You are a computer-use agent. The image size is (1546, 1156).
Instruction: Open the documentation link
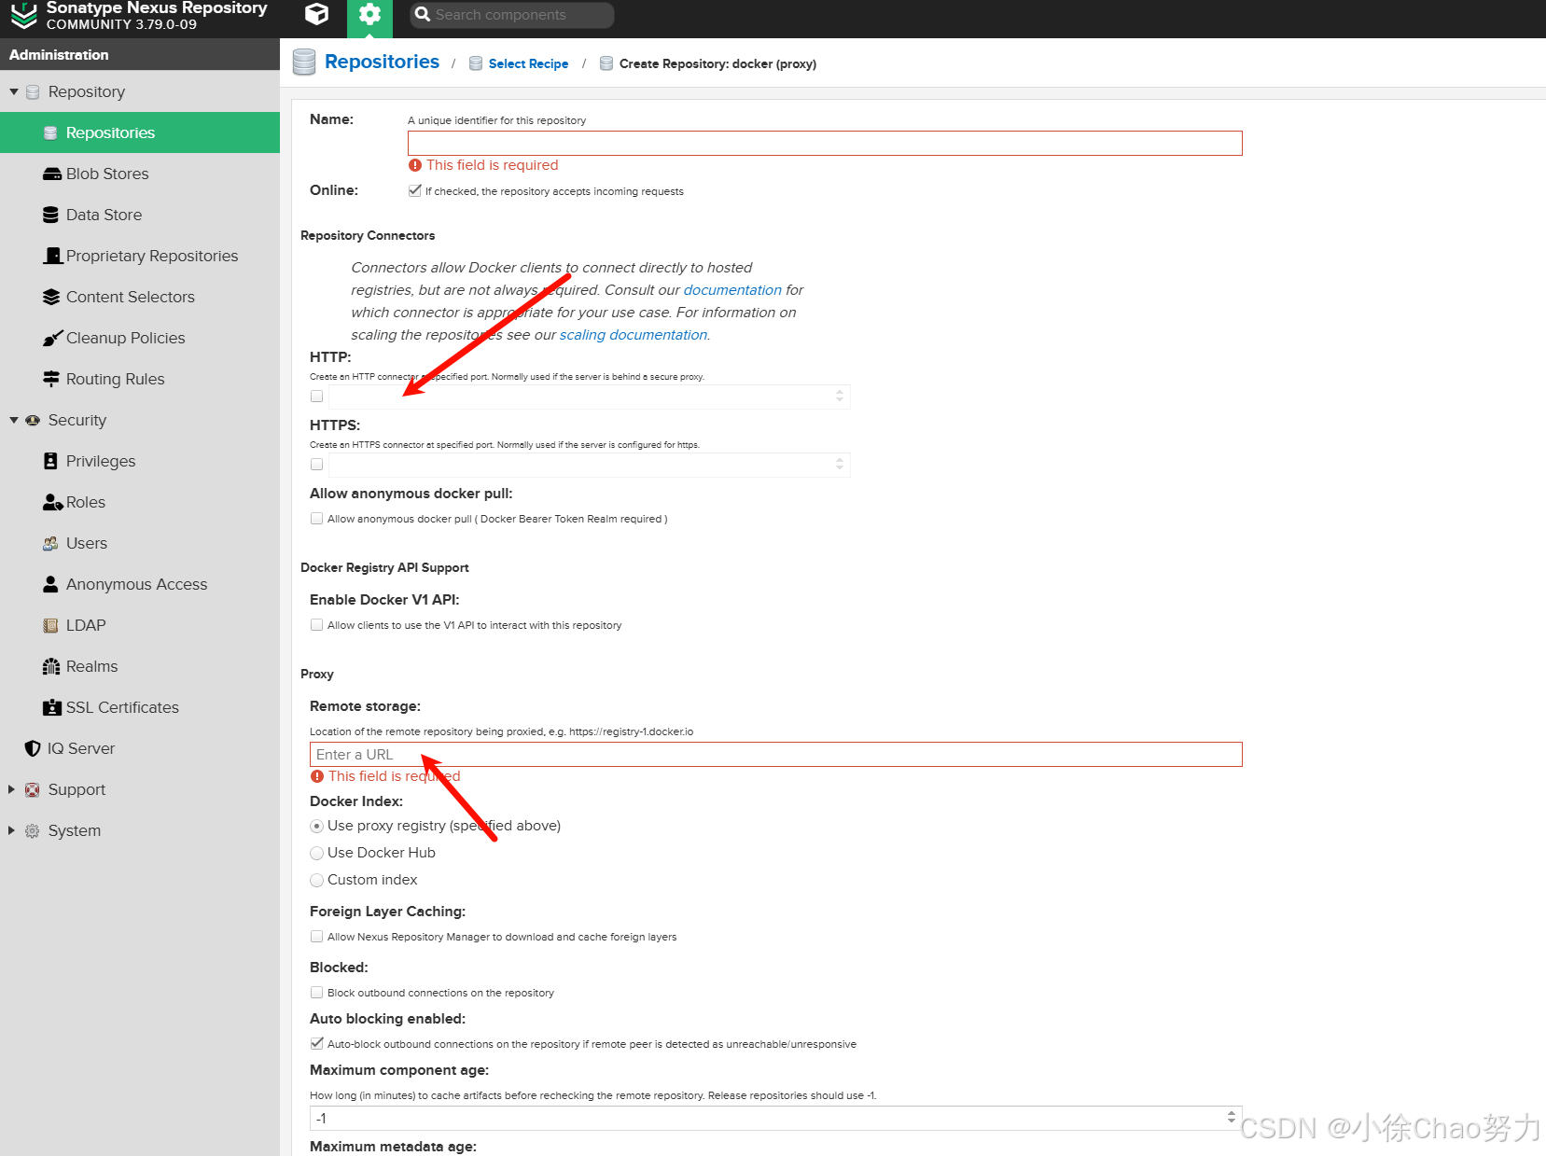(x=732, y=290)
